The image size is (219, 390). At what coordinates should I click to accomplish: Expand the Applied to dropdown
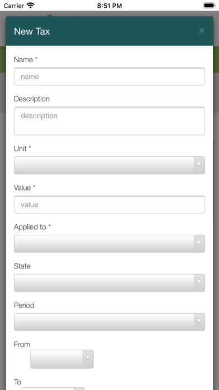109,244
